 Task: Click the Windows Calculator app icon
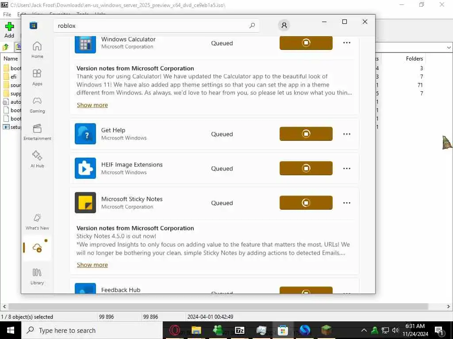tap(85, 45)
